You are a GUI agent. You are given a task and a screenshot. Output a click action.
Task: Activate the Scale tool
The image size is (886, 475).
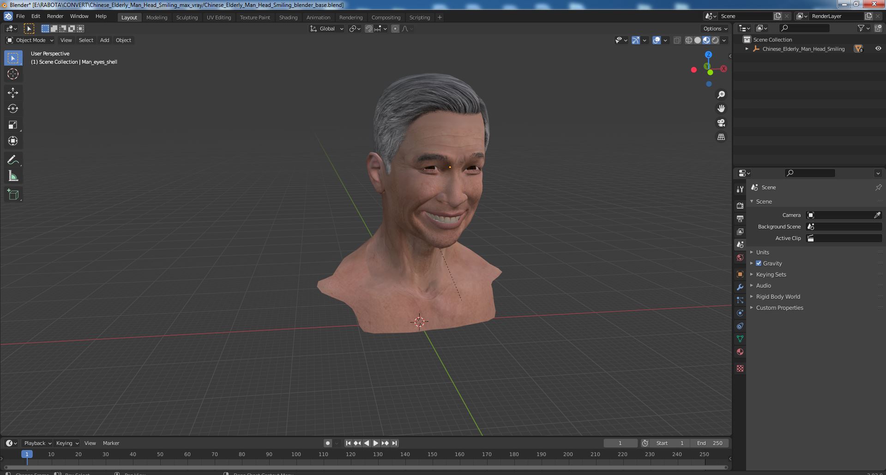click(x=13, y=125)
